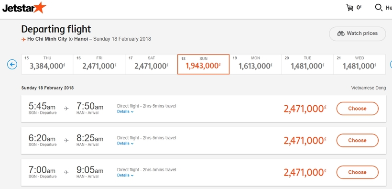Screen dimensions: 392x189
Task: Expand Details for the 5:45am flight
Action: coord(125,111)
